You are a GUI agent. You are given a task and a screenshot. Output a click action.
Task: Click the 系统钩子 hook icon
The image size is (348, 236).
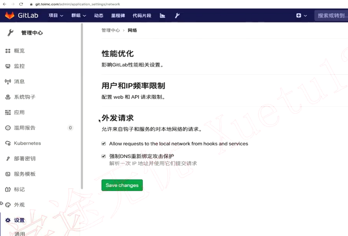tap(8, 97)
